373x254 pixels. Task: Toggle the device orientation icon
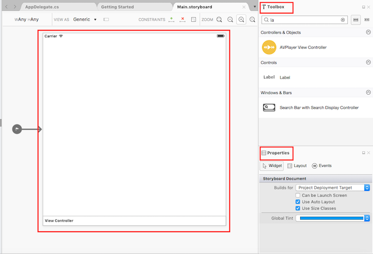(x=106, y=19)
